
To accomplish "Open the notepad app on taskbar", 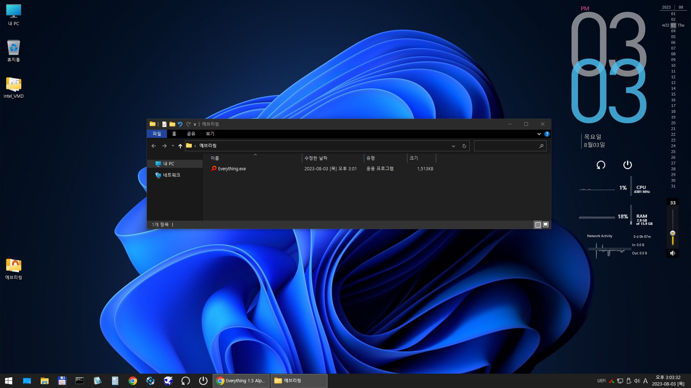I will pyautogui.click(x=98, y=381).
